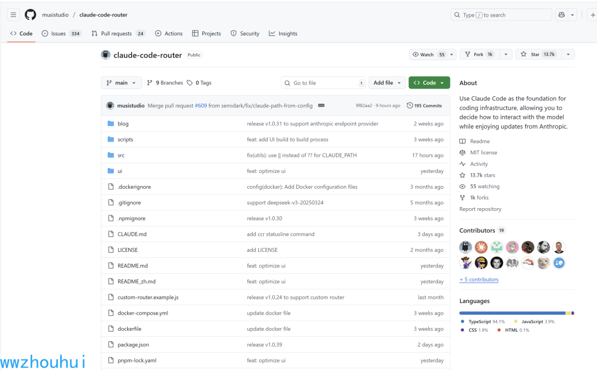Click the tag icon next to 0 Tags
The height and width of the screenshot is (371, 597).
[x=190, y=83]
